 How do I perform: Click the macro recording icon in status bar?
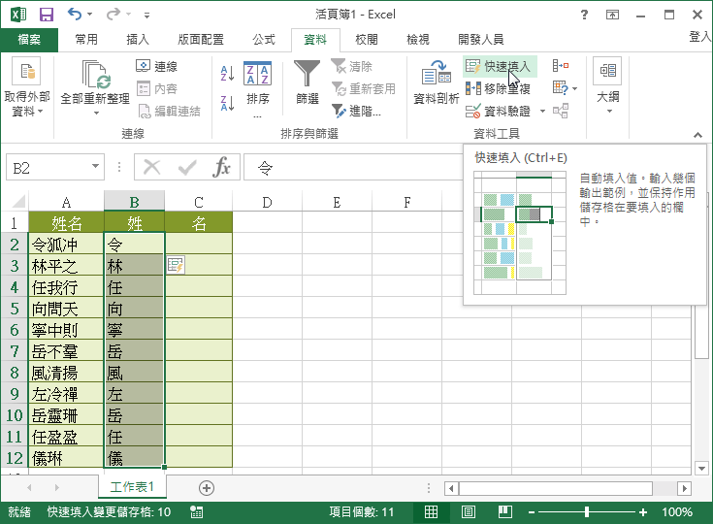click(x=196, y=512)
